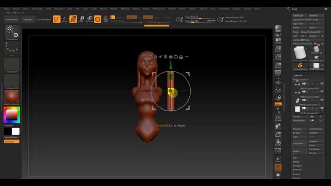The height and width of the screenshot is (186, 331).
Task: Toggle L.Sym local symmetry icon
Action: (x=278, y=90)
